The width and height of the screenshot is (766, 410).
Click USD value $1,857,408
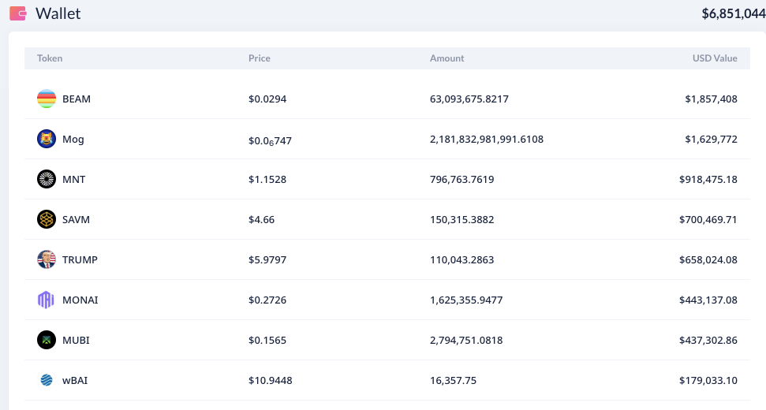click(711, 99)
